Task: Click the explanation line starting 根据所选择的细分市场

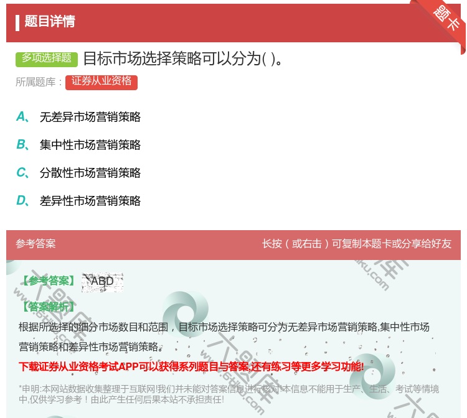Action: coord(224,327)
